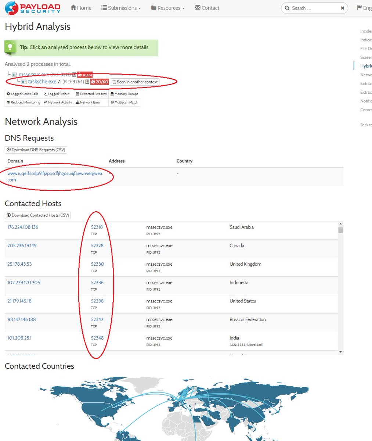372x441 pixels.
Task: Select the Canada country cell
Action: click(237, 245)
